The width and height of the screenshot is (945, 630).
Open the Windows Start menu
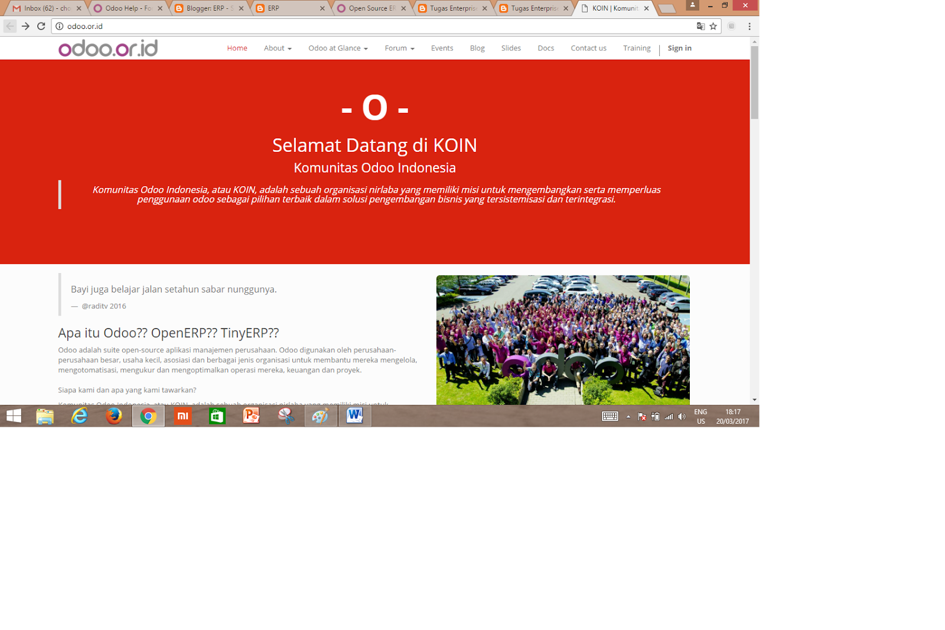[x=14, y=416]
